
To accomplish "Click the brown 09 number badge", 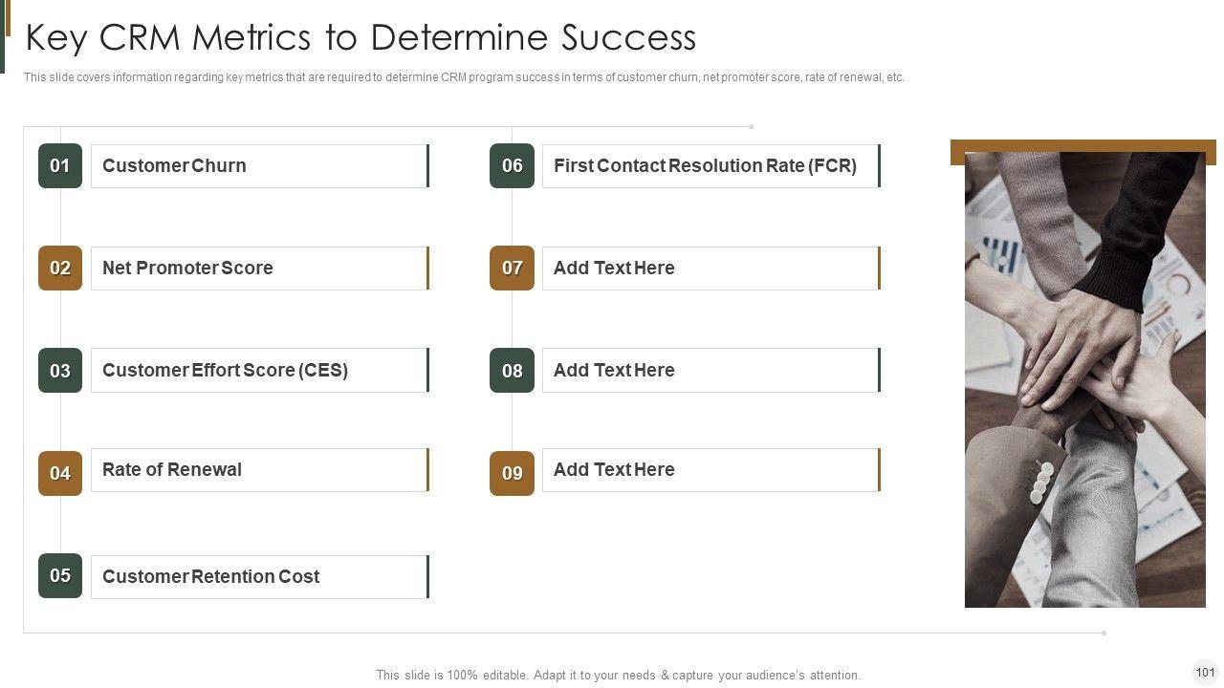I will tap(512, 473).
